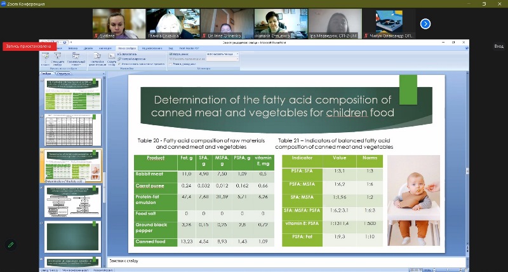
Task: Click zoom-in plus icon in status bar
Action: [462, 269]
